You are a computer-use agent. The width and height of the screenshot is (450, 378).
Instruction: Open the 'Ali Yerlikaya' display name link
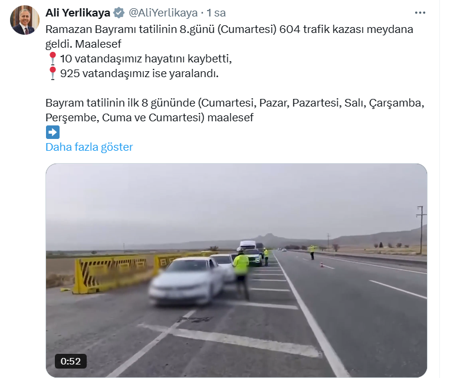(x=78, y=13)
